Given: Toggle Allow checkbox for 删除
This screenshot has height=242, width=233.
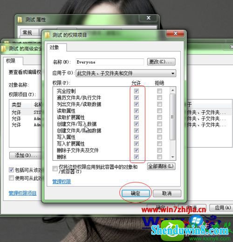Looking at the screenshot, I should point(137,157).
